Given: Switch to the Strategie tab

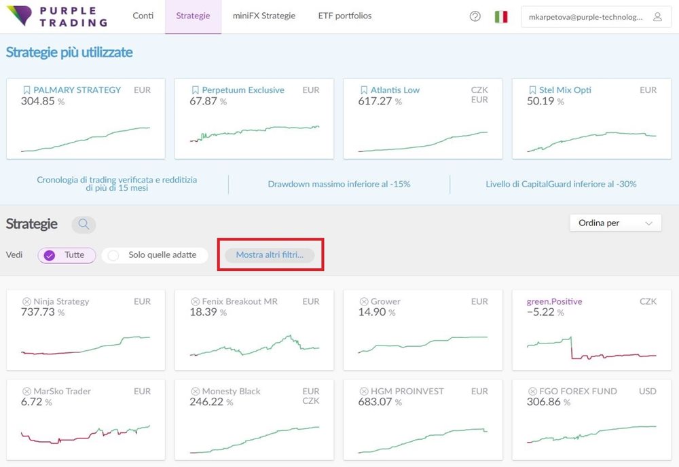Looking at the screenshot, I should pos(193,16).
